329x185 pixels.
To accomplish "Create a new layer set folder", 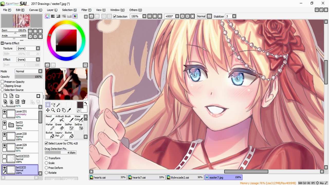I will coord(17,96).
